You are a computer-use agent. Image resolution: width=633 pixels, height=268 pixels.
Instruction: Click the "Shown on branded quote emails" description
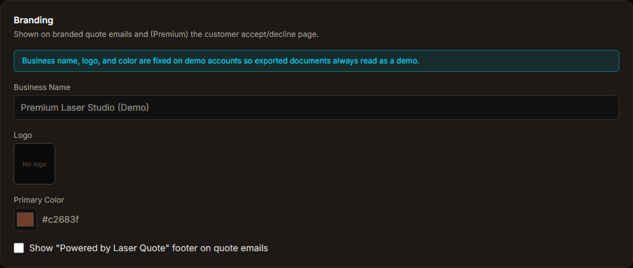[166, 34]
